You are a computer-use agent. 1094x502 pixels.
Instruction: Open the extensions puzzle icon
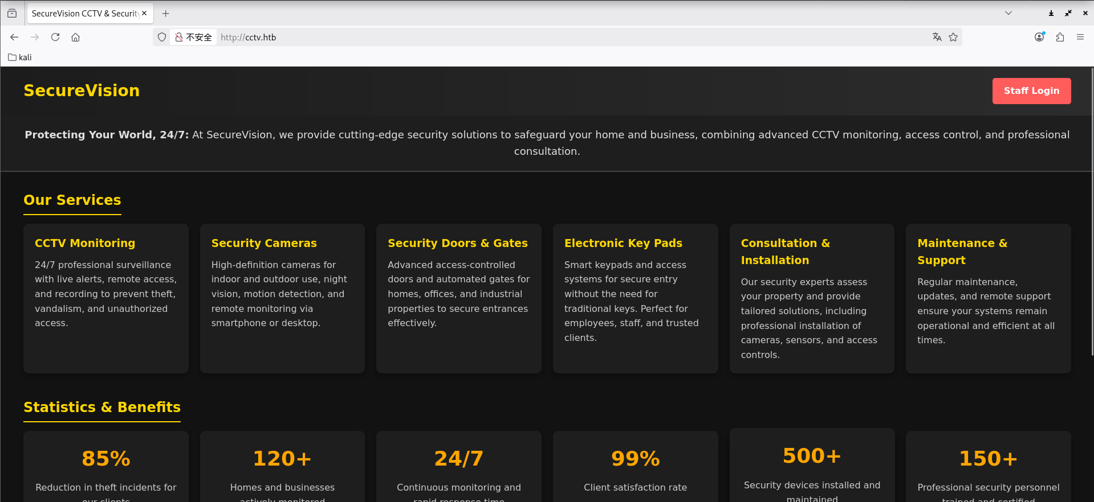pos(1060,37)
